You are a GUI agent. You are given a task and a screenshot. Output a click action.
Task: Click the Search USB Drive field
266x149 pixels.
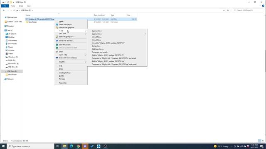(247, 10)
